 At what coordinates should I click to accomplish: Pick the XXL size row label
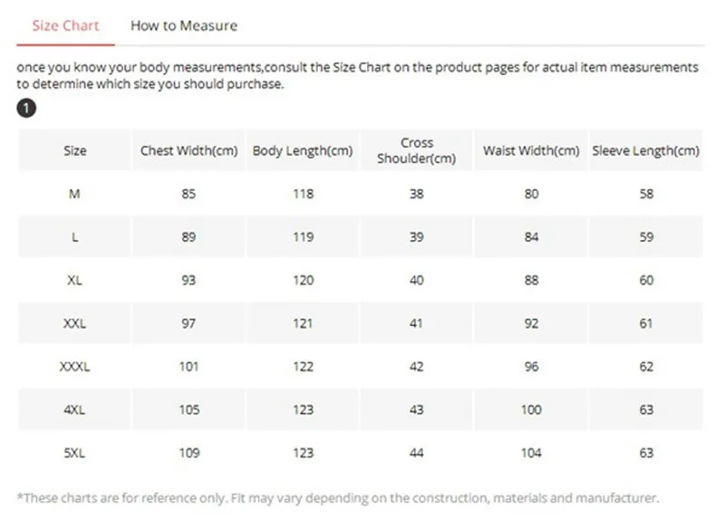tap(75, 323)
